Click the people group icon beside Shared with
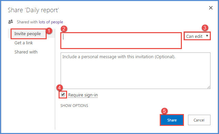 11,22
